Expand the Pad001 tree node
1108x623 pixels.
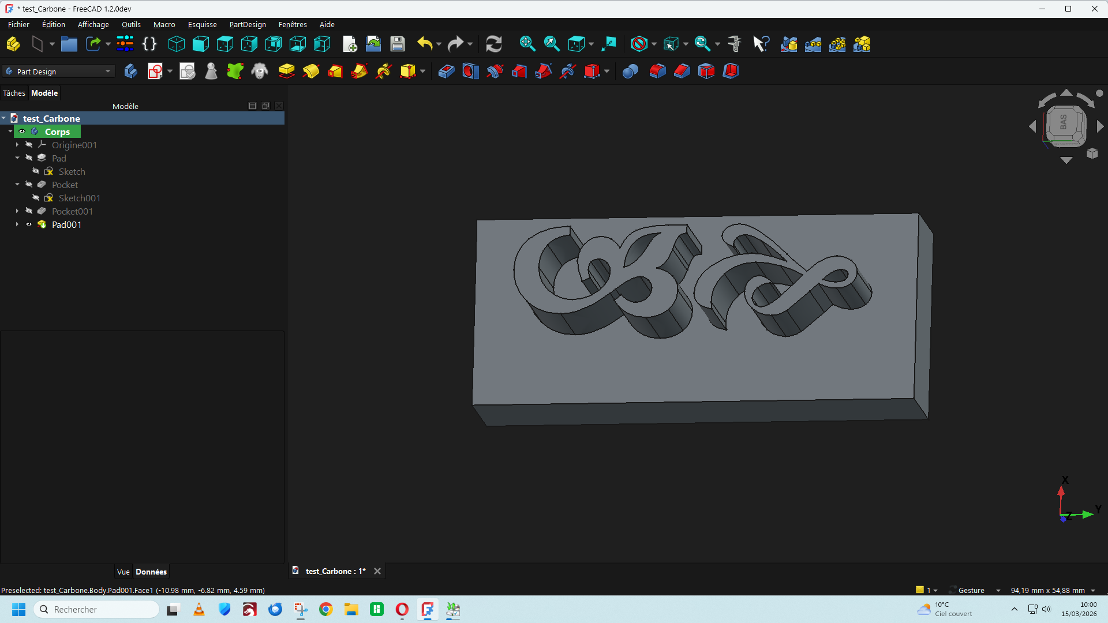coord(17,224)
